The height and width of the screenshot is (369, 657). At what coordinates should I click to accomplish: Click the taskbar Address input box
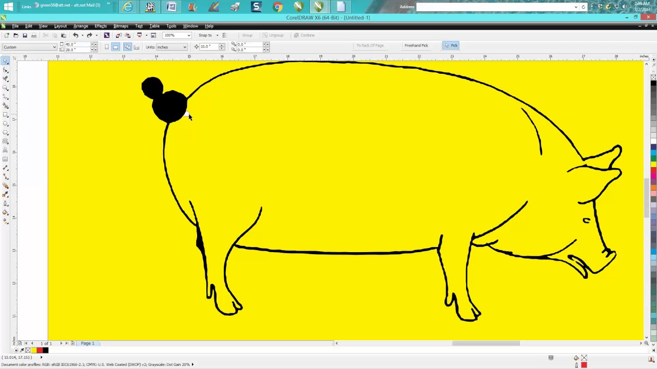[494, 7]
